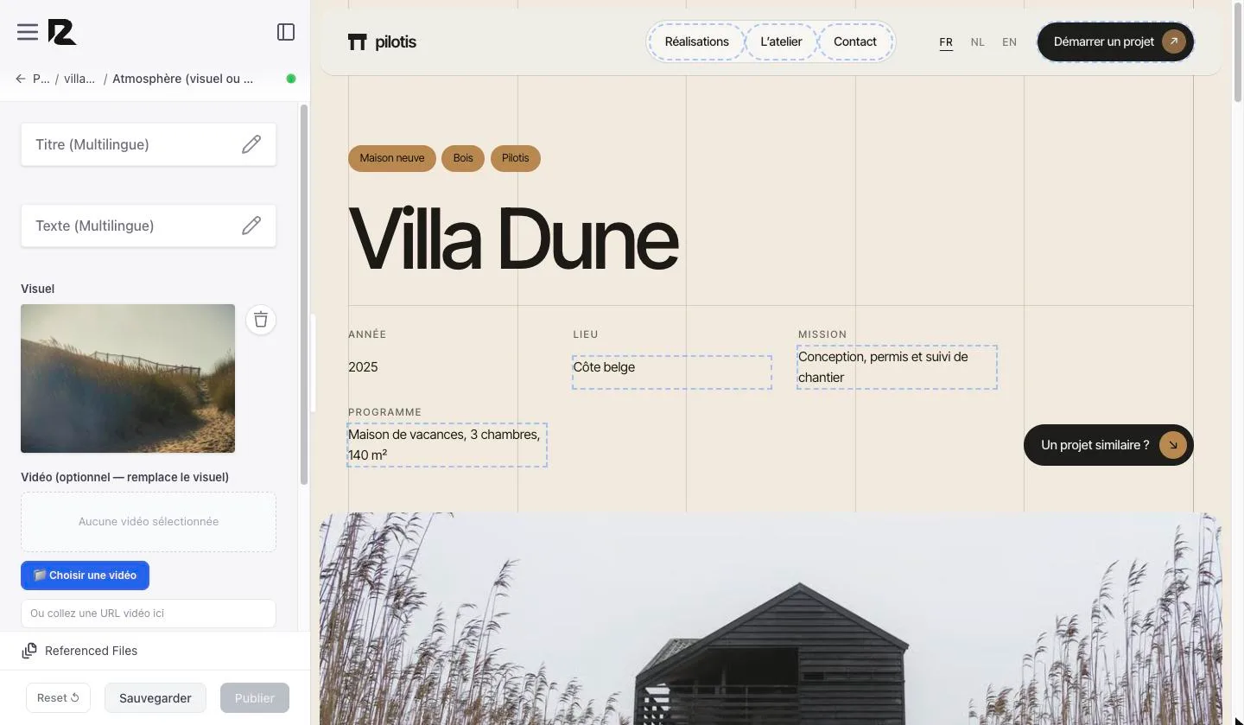Switch language to FR
The height and width of the screenshot is (725, 1244).
click(x=946, y=42)
